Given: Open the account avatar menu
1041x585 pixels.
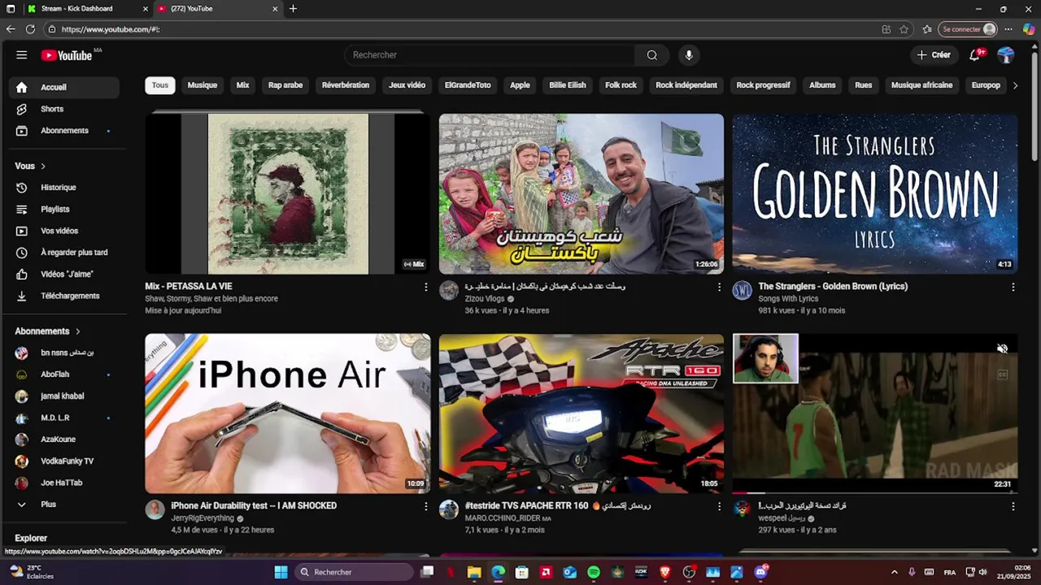Looking at the screenshot, I should (x=1006, y=55).
